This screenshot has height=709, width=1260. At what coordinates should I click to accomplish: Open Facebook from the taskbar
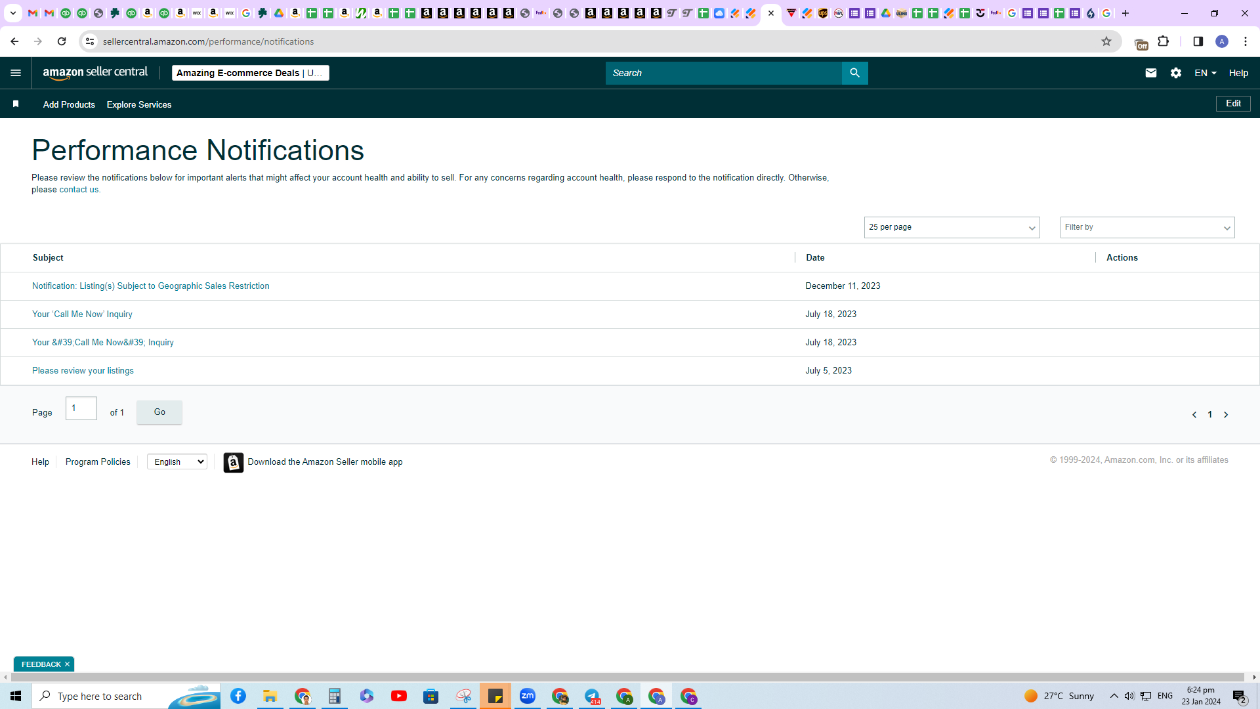click(238, 696)
